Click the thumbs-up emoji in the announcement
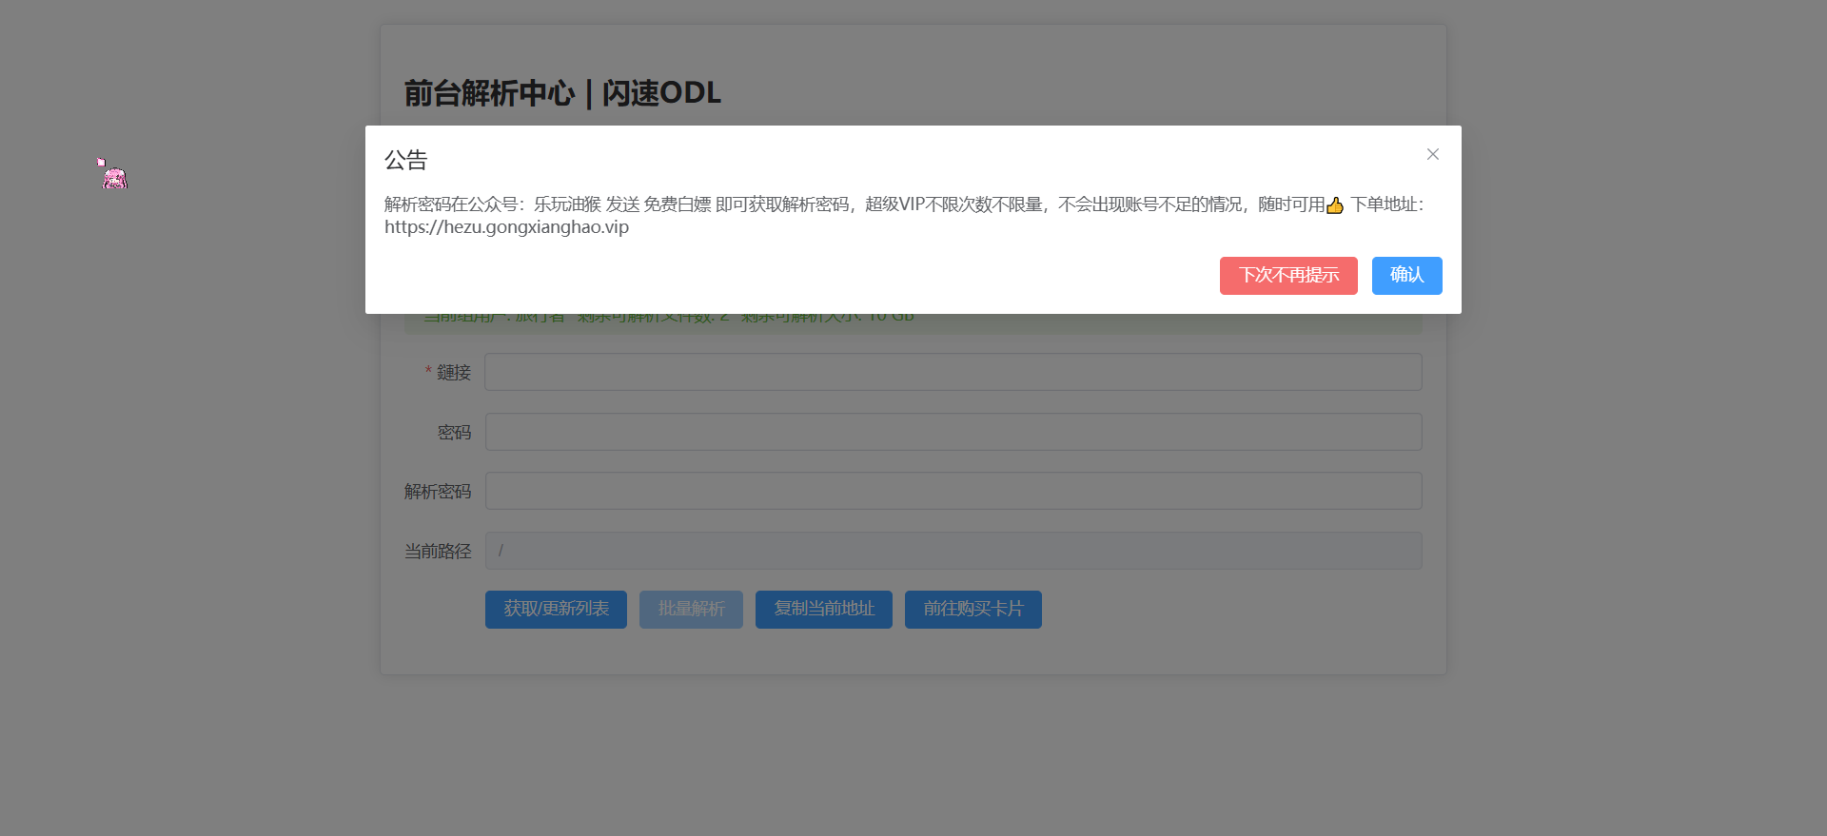Viewport: 1827px width, 836px height. pyautogui.click(x=1335, y=205)
